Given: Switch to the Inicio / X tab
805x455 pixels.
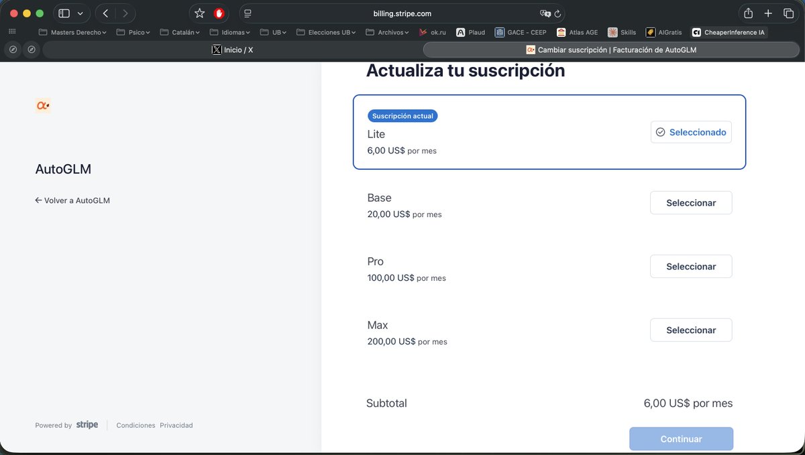Looking at the screenshot, I should point(232,50).
